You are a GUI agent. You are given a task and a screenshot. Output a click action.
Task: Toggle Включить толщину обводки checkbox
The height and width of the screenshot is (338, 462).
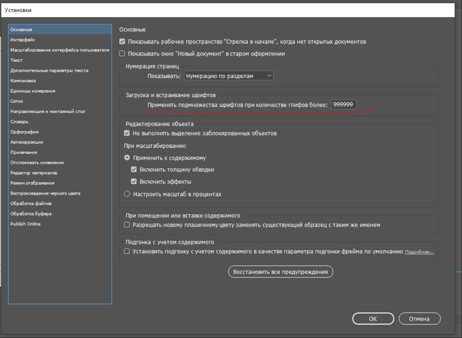pyautogui.click(x=134, y=170)
